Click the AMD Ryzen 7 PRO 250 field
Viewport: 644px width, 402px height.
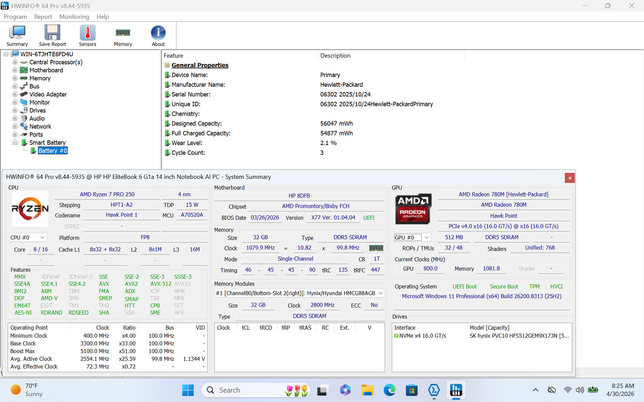[x=107, y=195]
